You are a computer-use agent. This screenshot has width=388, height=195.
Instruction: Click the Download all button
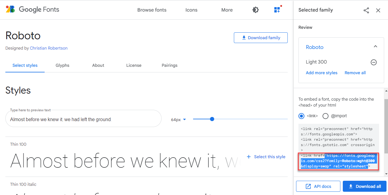364,186
